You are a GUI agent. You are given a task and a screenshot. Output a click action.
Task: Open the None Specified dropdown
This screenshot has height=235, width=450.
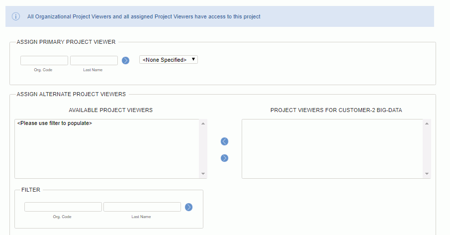click(169, 60)
